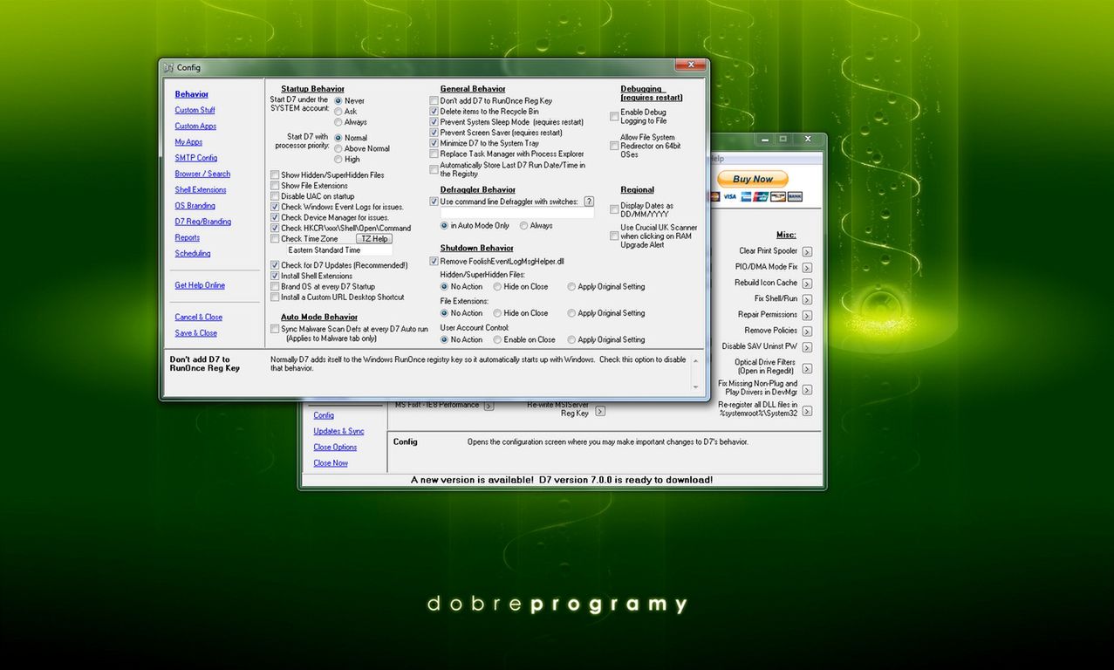This screenshot has width=1114, height=670.
Task: Open the Custom Stuff section
Action: (195, 110)
